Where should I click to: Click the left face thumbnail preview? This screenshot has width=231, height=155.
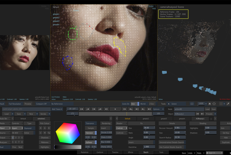25,50
